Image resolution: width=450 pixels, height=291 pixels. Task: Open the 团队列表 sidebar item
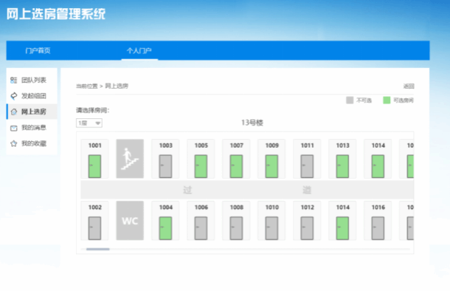point(32,81)
